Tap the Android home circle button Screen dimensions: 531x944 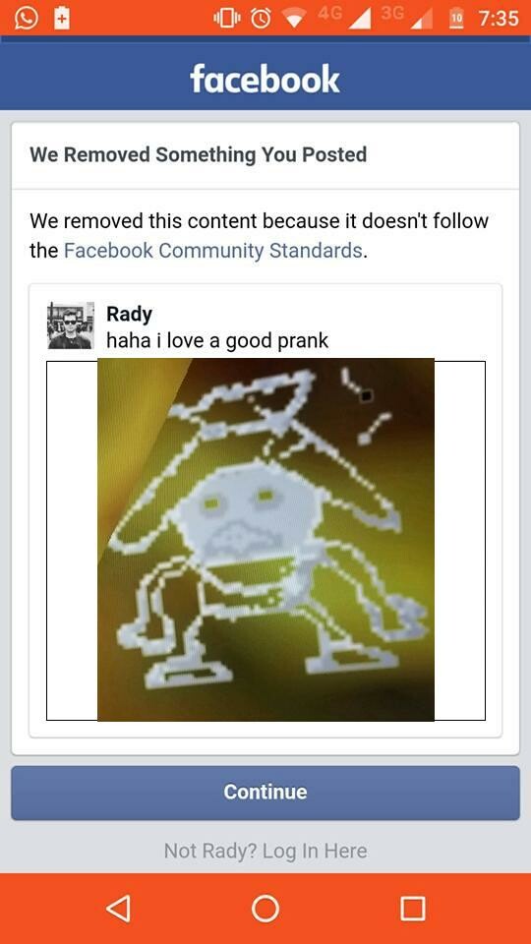[265, 908]
